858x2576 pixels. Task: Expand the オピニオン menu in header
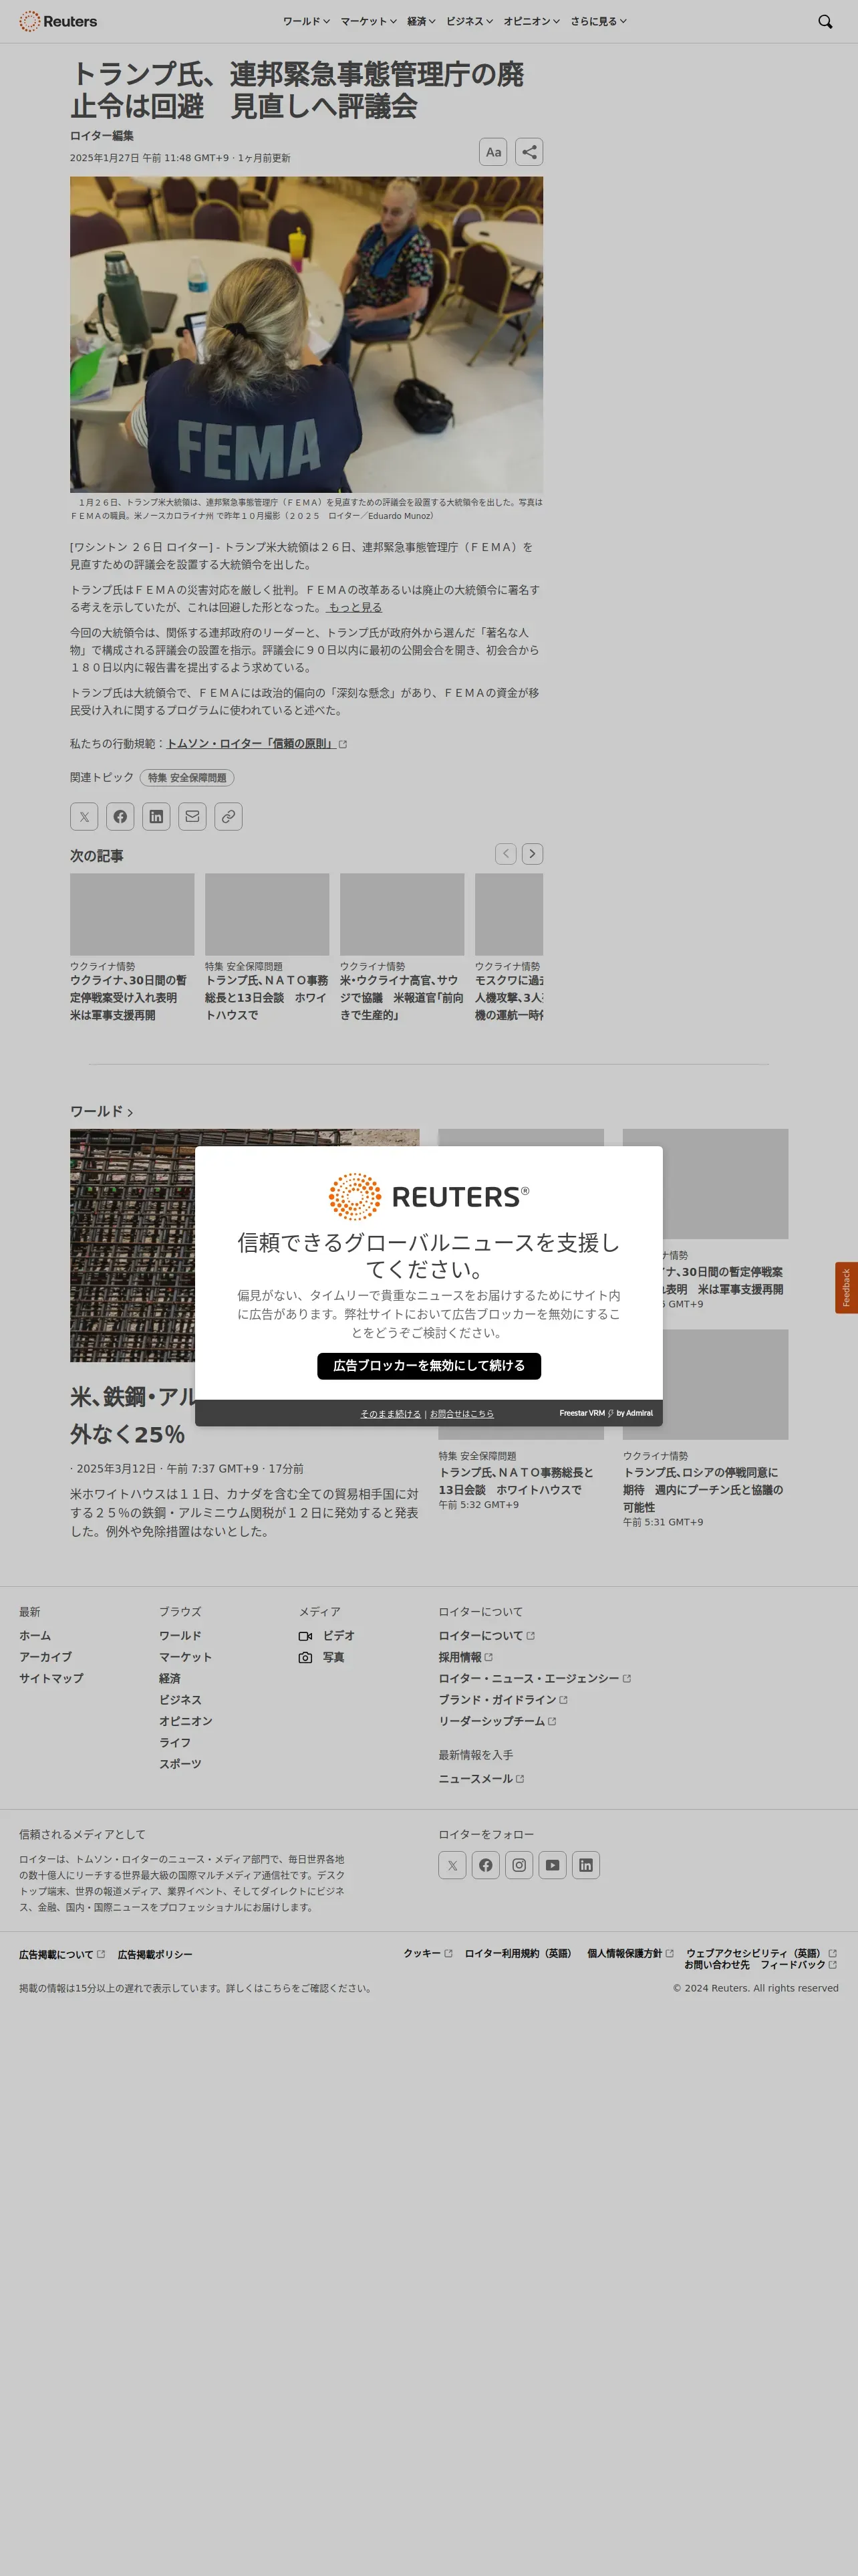point(531,21)
